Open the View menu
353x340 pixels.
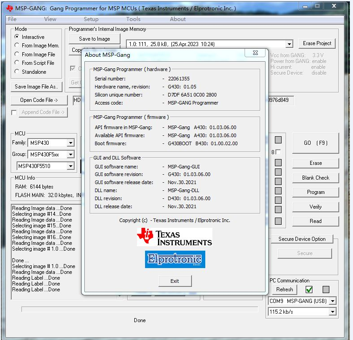50,19
